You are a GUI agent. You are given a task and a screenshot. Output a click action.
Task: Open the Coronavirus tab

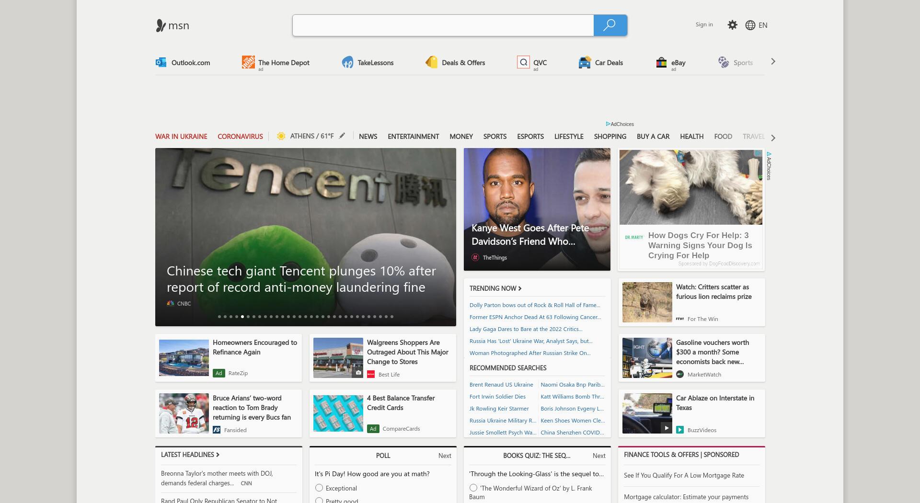[240, 137]
